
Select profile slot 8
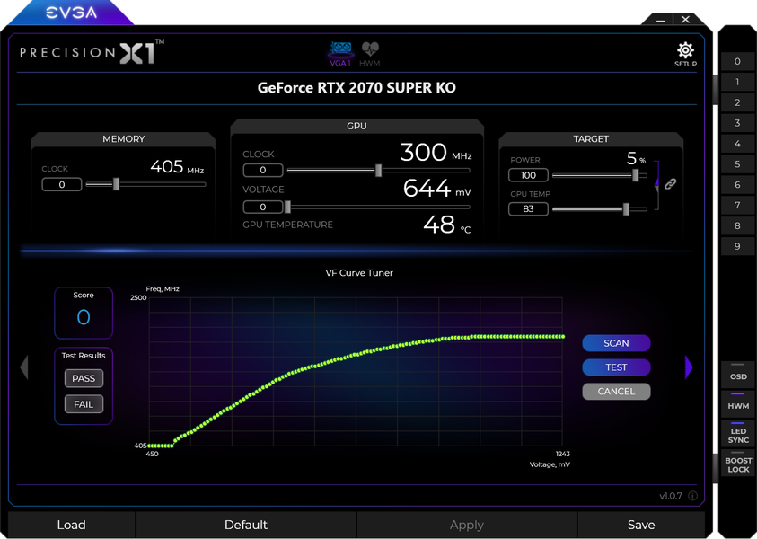pos(737,225)
